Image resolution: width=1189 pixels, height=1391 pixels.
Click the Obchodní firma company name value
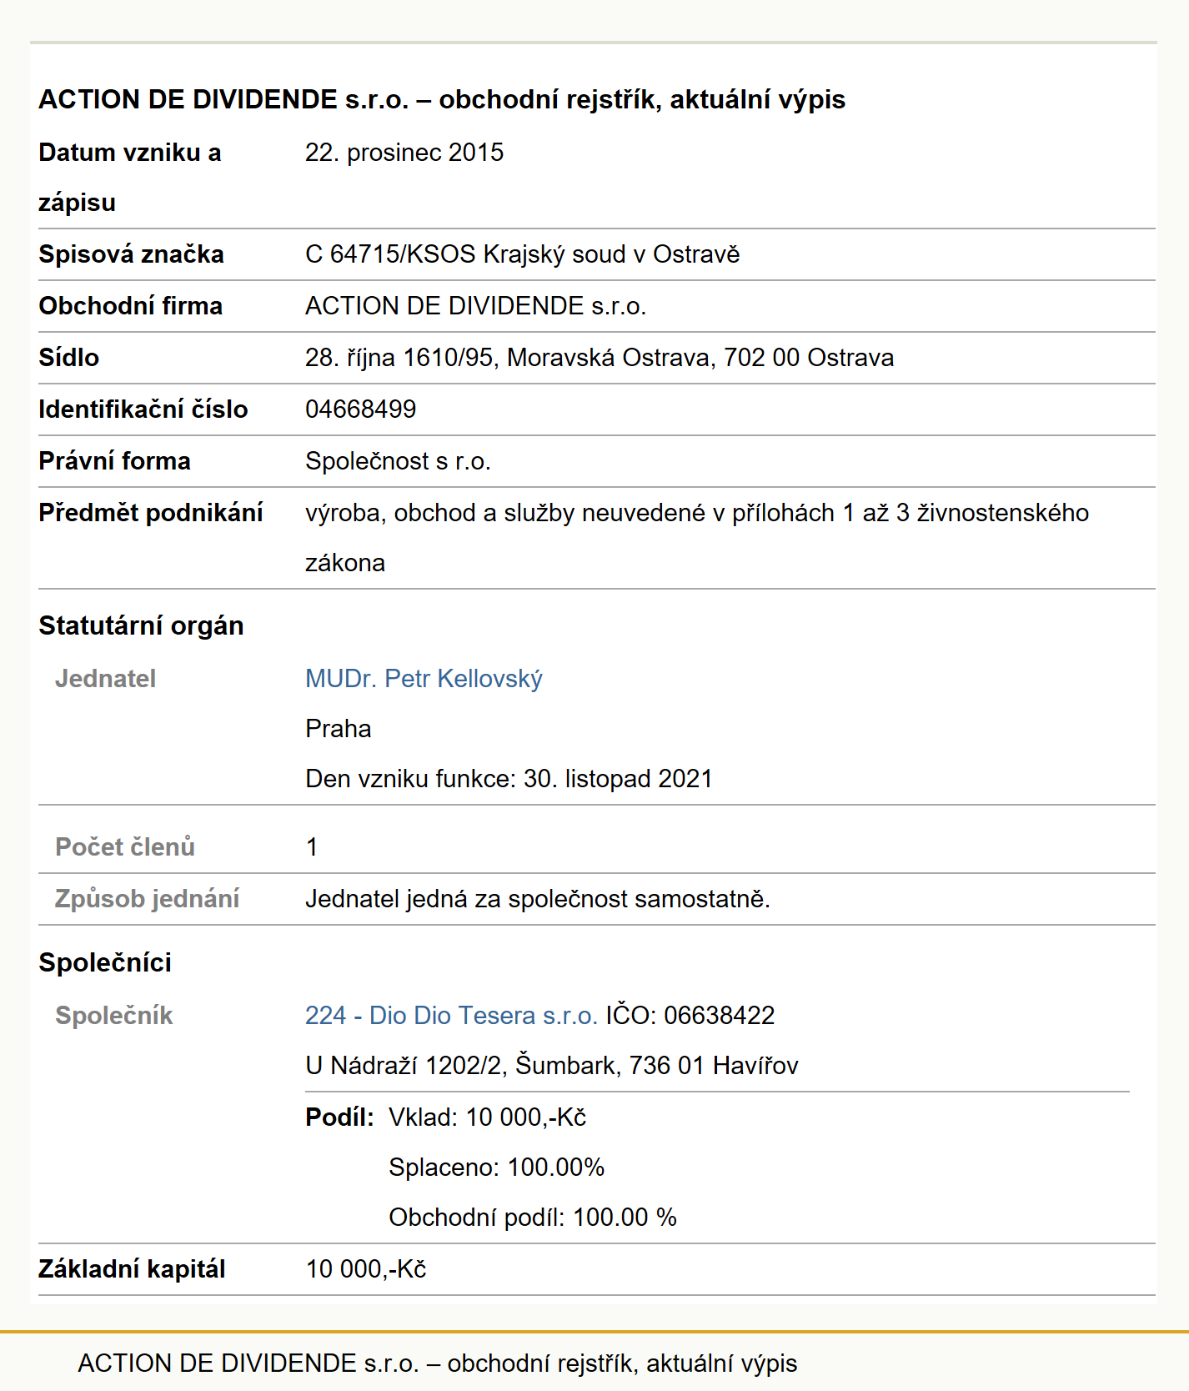(x=475, y=306)
